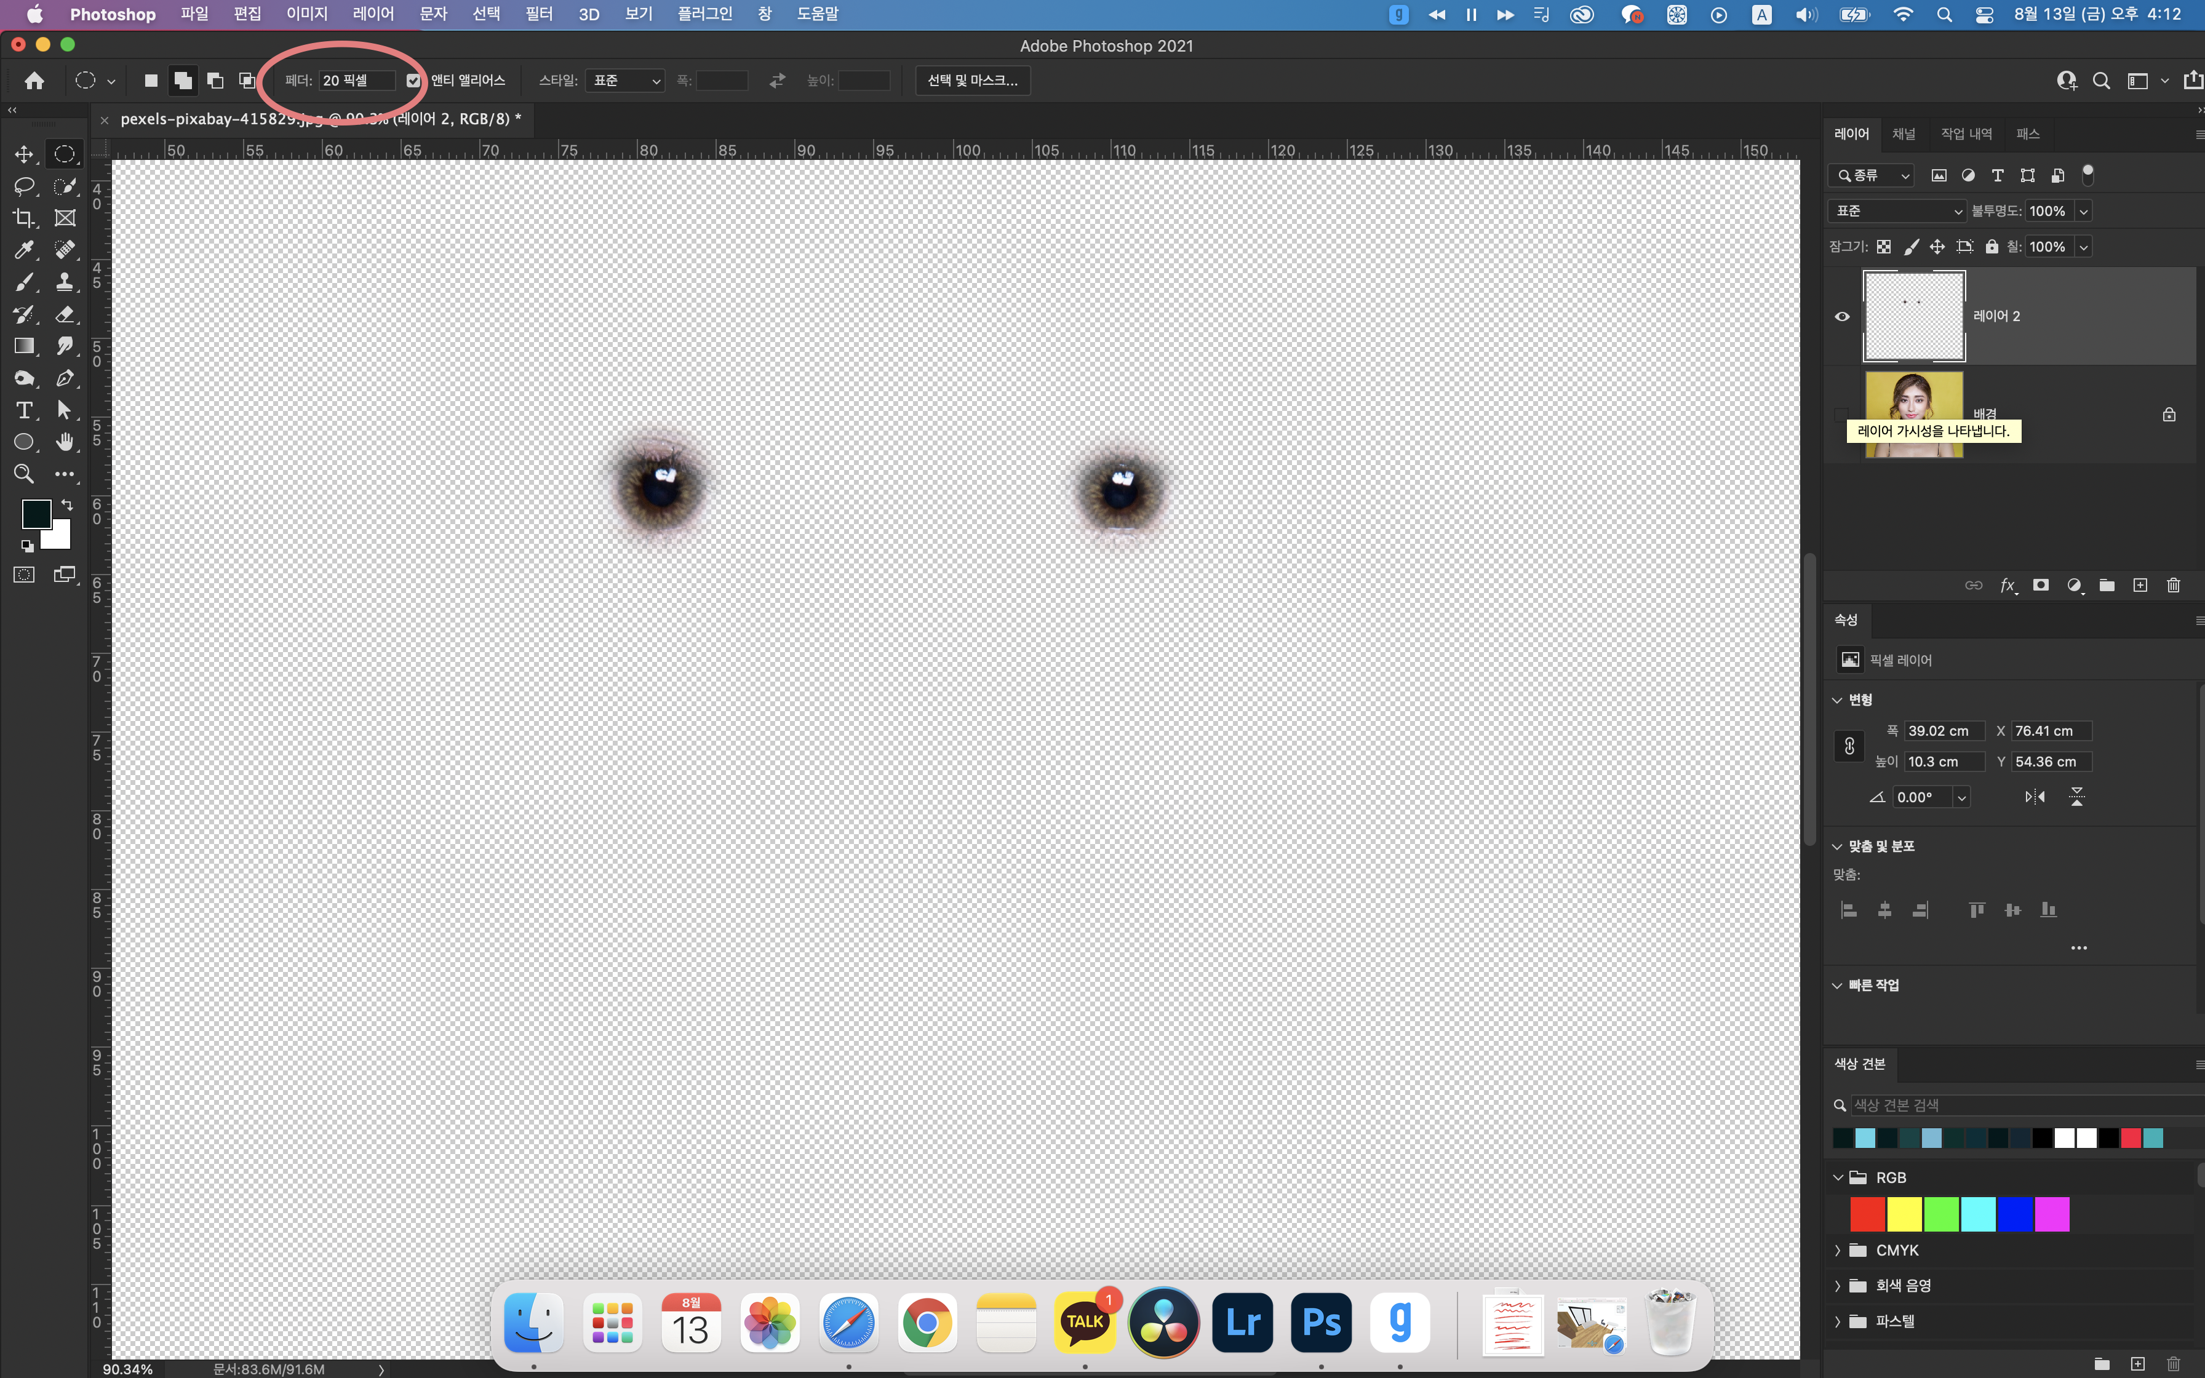
Task: Select the Horizontal Type tool
Action: pyautogui.click(x=24, y=410)
